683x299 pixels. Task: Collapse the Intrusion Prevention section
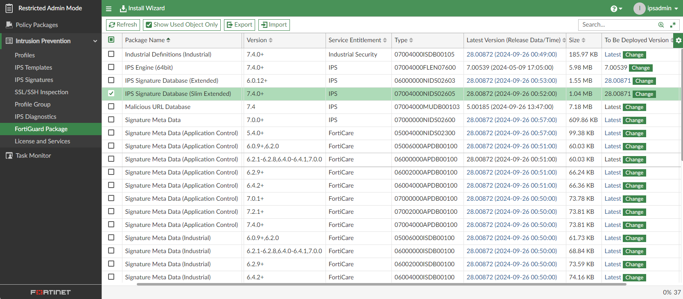coord(95,41)
